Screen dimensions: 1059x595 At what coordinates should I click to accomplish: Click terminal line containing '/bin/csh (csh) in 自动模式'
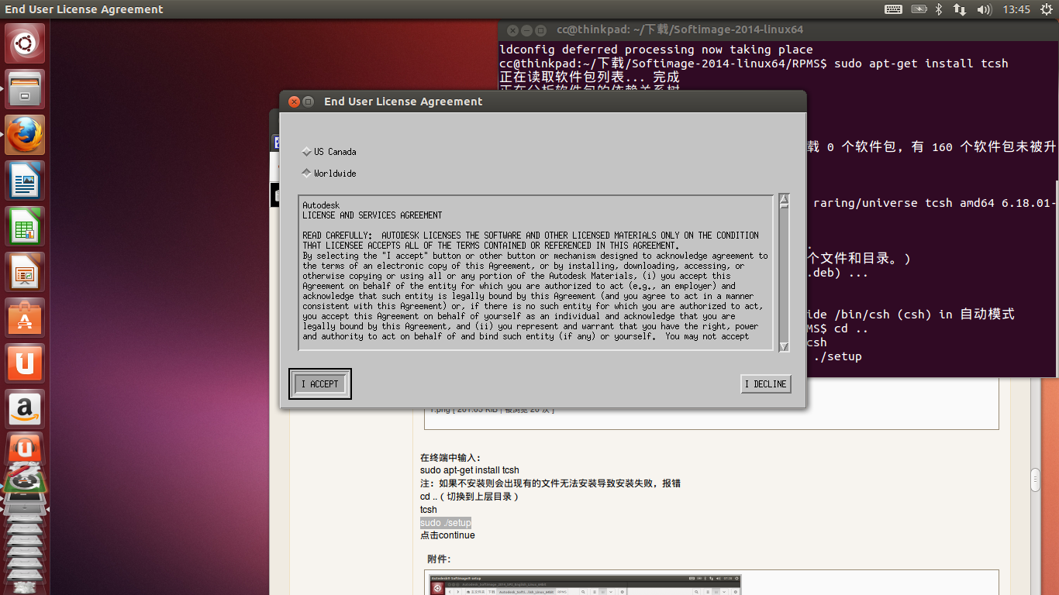tap(910, 314)
